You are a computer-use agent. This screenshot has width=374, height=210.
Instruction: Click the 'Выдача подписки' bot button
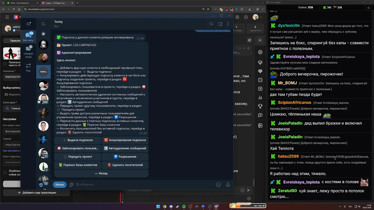(77, 140)
